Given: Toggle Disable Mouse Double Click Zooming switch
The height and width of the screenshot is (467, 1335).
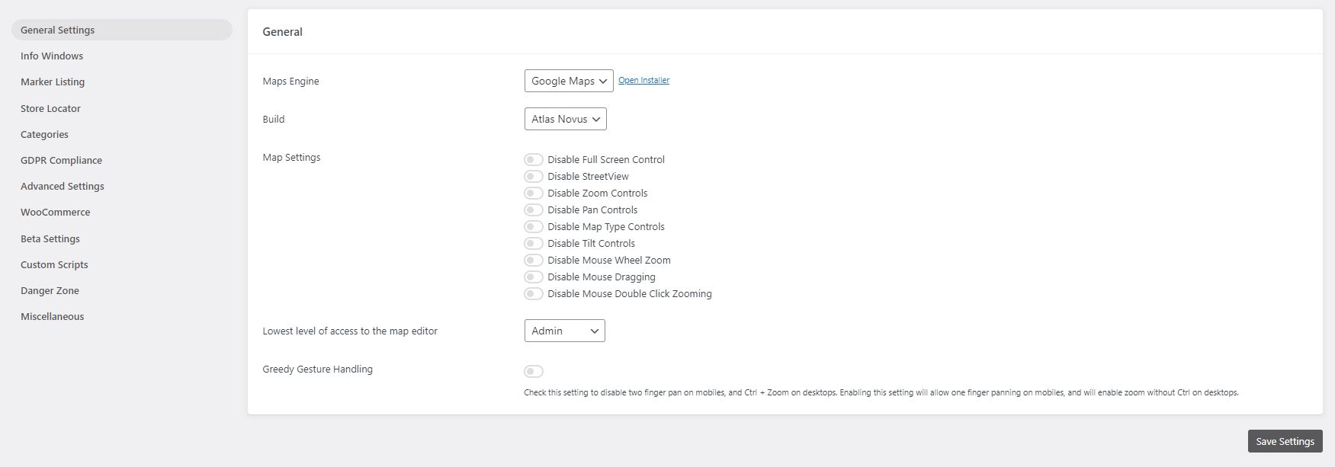Looking at the screenshot, I should click(534, 293).
